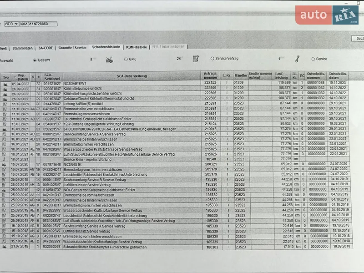Switch to the KDM-Historie tab
Viewport: 364px width, 273px height.
136,47
